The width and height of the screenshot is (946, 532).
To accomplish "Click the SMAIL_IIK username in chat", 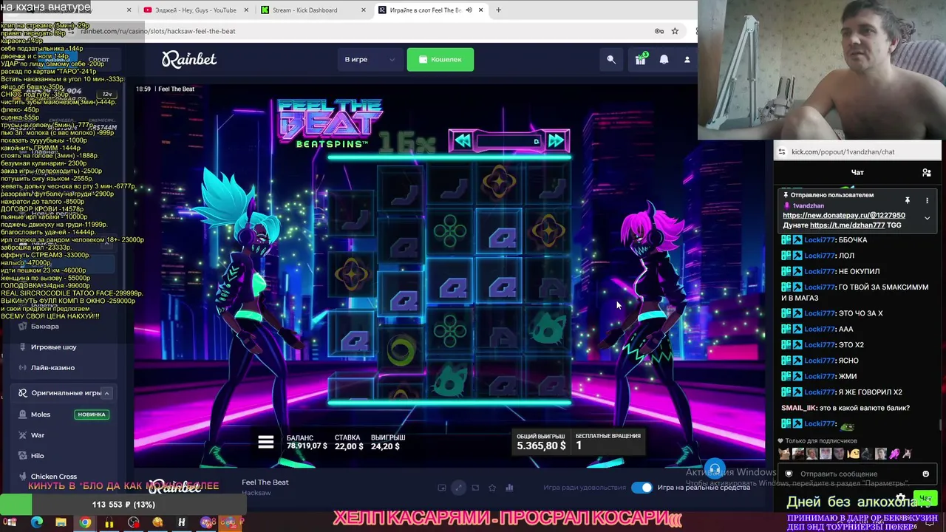I will (797, 408).
